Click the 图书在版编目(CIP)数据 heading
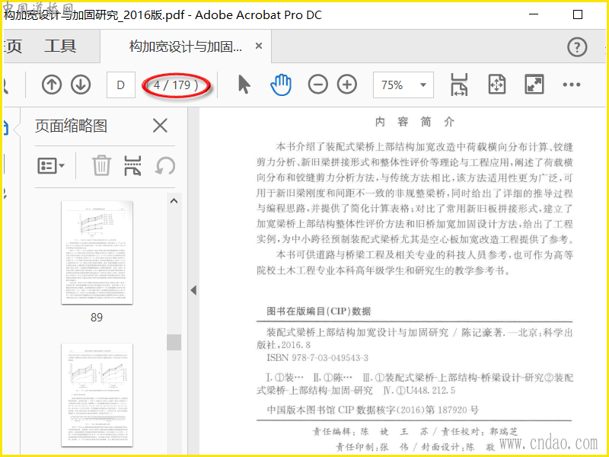 pos(319,312)
